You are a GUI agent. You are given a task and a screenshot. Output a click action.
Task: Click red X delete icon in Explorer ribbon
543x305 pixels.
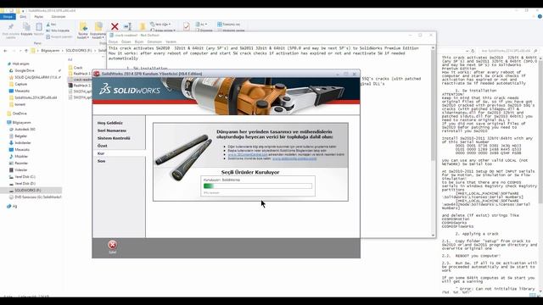(115, 26)
